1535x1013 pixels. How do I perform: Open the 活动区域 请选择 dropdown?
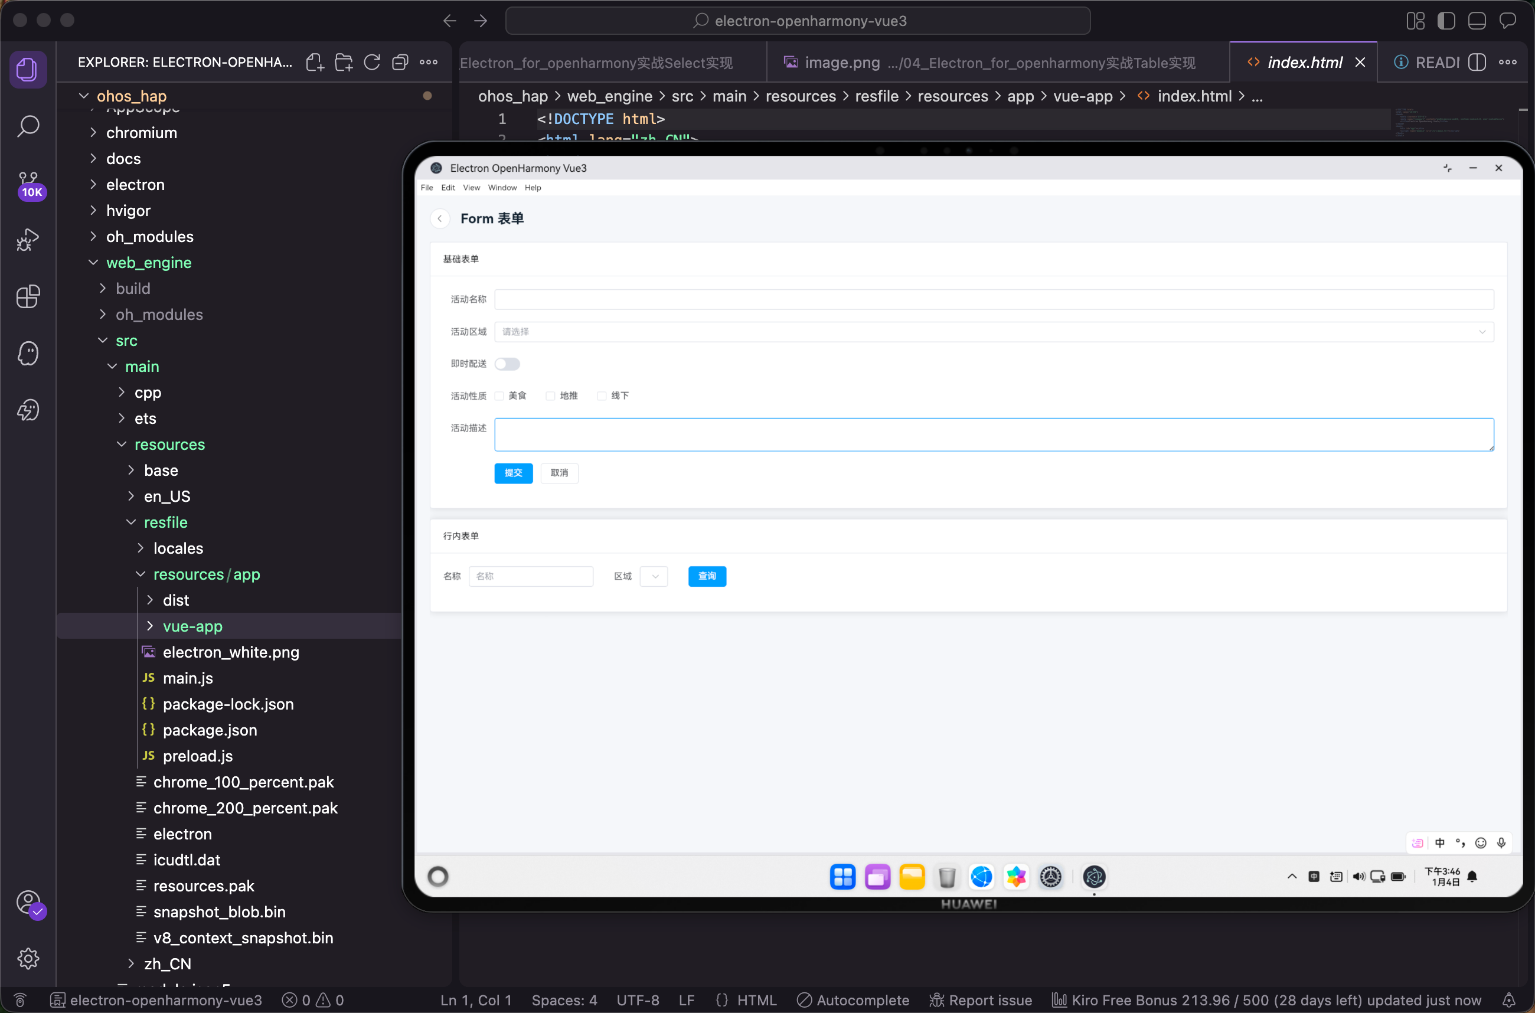pos(993,331)
